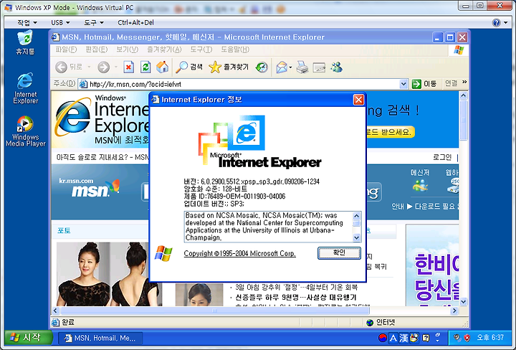Image resolution: width=516 pixels, height=350 pixels.
Task: Click the address bar URL field
Action: click(x=244, y=85)
